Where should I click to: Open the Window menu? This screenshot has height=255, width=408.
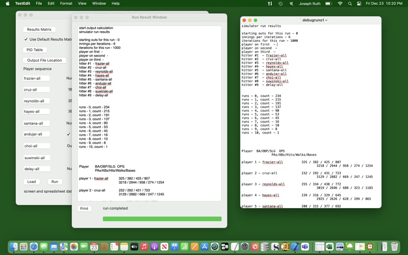click(x=99, y=4)
